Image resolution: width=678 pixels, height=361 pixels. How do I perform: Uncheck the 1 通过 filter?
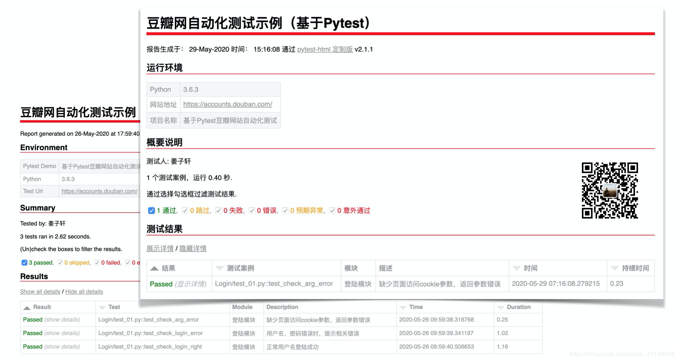(x=151, y=210)
